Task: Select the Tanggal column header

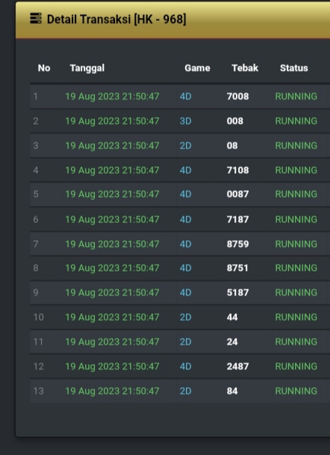Action: pos(87,68)
